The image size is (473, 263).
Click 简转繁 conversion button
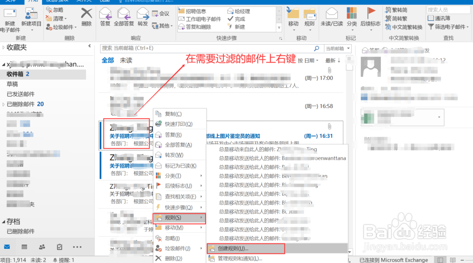(x=396, y=18)
